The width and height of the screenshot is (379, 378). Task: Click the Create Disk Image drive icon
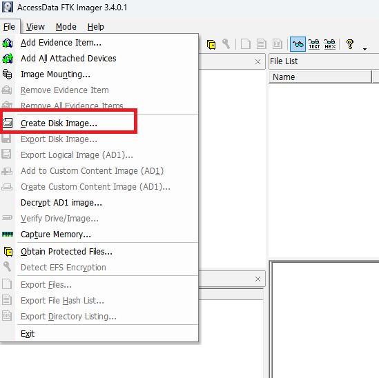(x=8, y=123)
